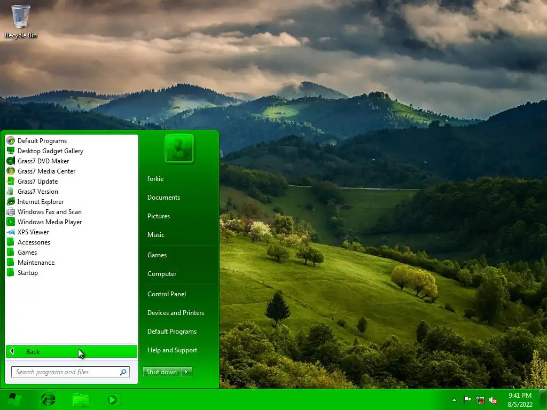
Task: Click the Search programs and files box
Action: pyautogui.click(x=71, y=372)
